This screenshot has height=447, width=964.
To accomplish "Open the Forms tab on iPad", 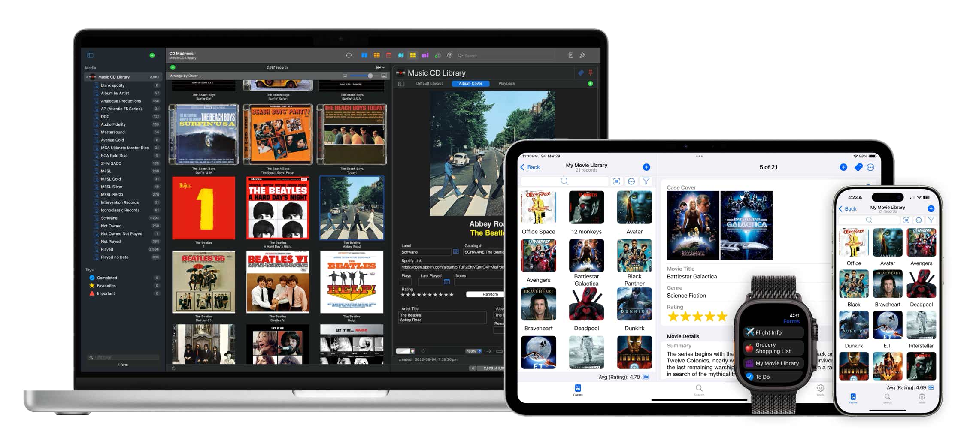I will pyautogui.click(x=578, y=390).
